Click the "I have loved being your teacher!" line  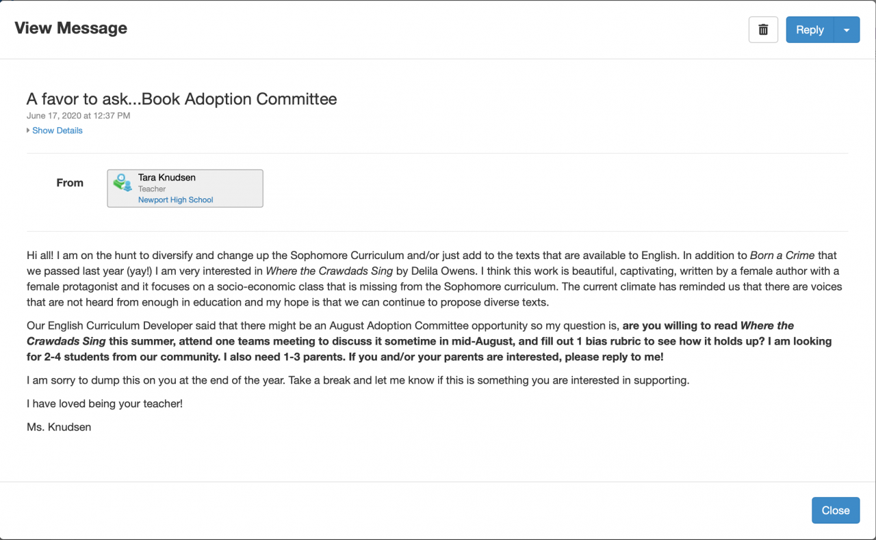[105, 404]
